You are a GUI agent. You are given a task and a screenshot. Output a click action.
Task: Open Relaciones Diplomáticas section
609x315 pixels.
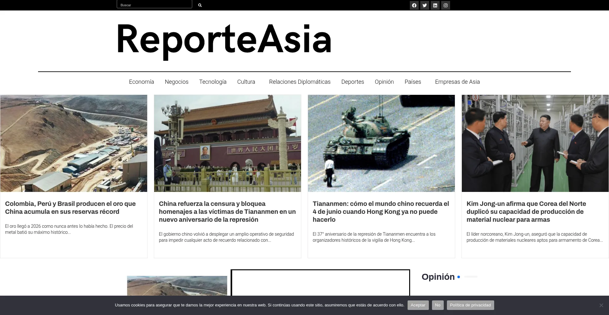[x=300, y=82]
